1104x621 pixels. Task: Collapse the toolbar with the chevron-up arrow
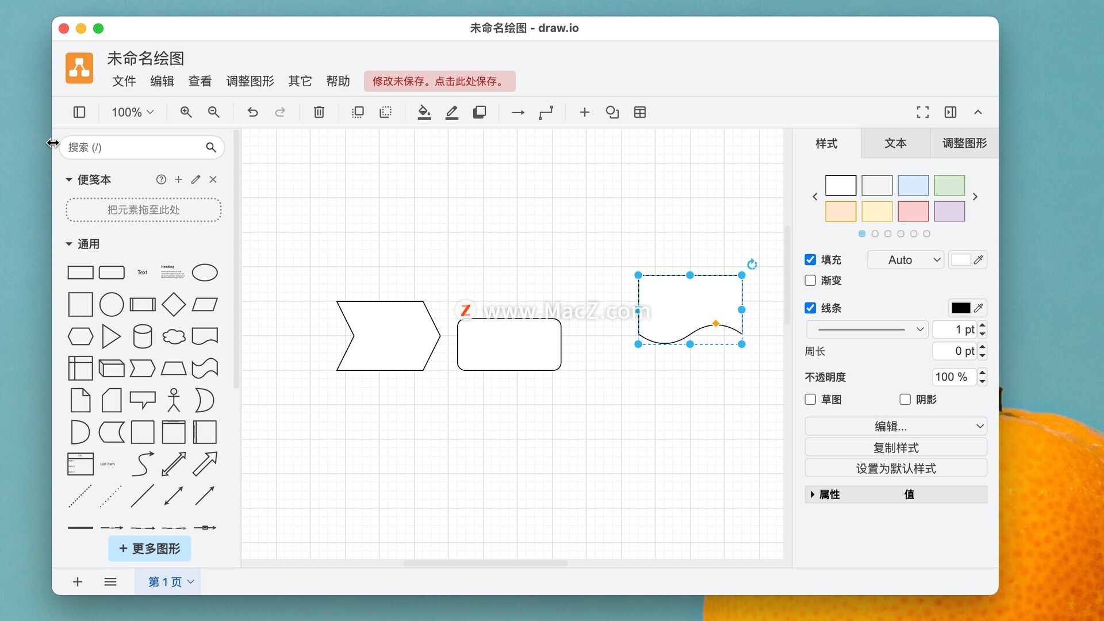tap(978, 112)
